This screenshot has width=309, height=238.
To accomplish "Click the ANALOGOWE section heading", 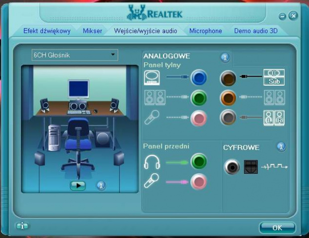I will tap(167, 56).
